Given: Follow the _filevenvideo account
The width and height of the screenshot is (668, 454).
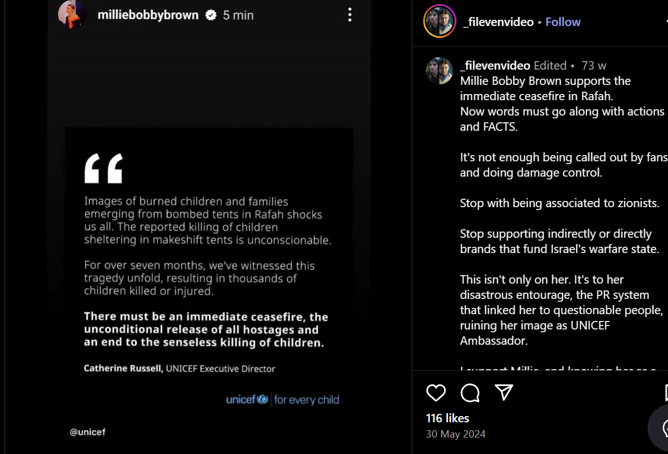Looking at the screenshot, I should coord(563,22).
